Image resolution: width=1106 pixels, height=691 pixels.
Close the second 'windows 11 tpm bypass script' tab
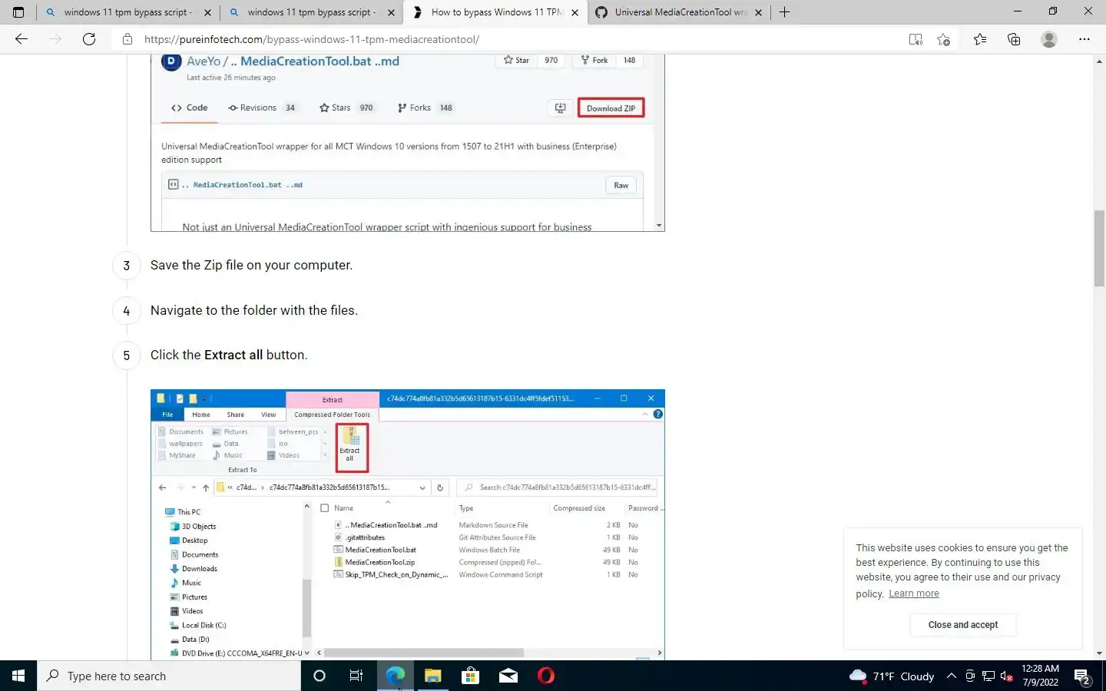point(391,12)
